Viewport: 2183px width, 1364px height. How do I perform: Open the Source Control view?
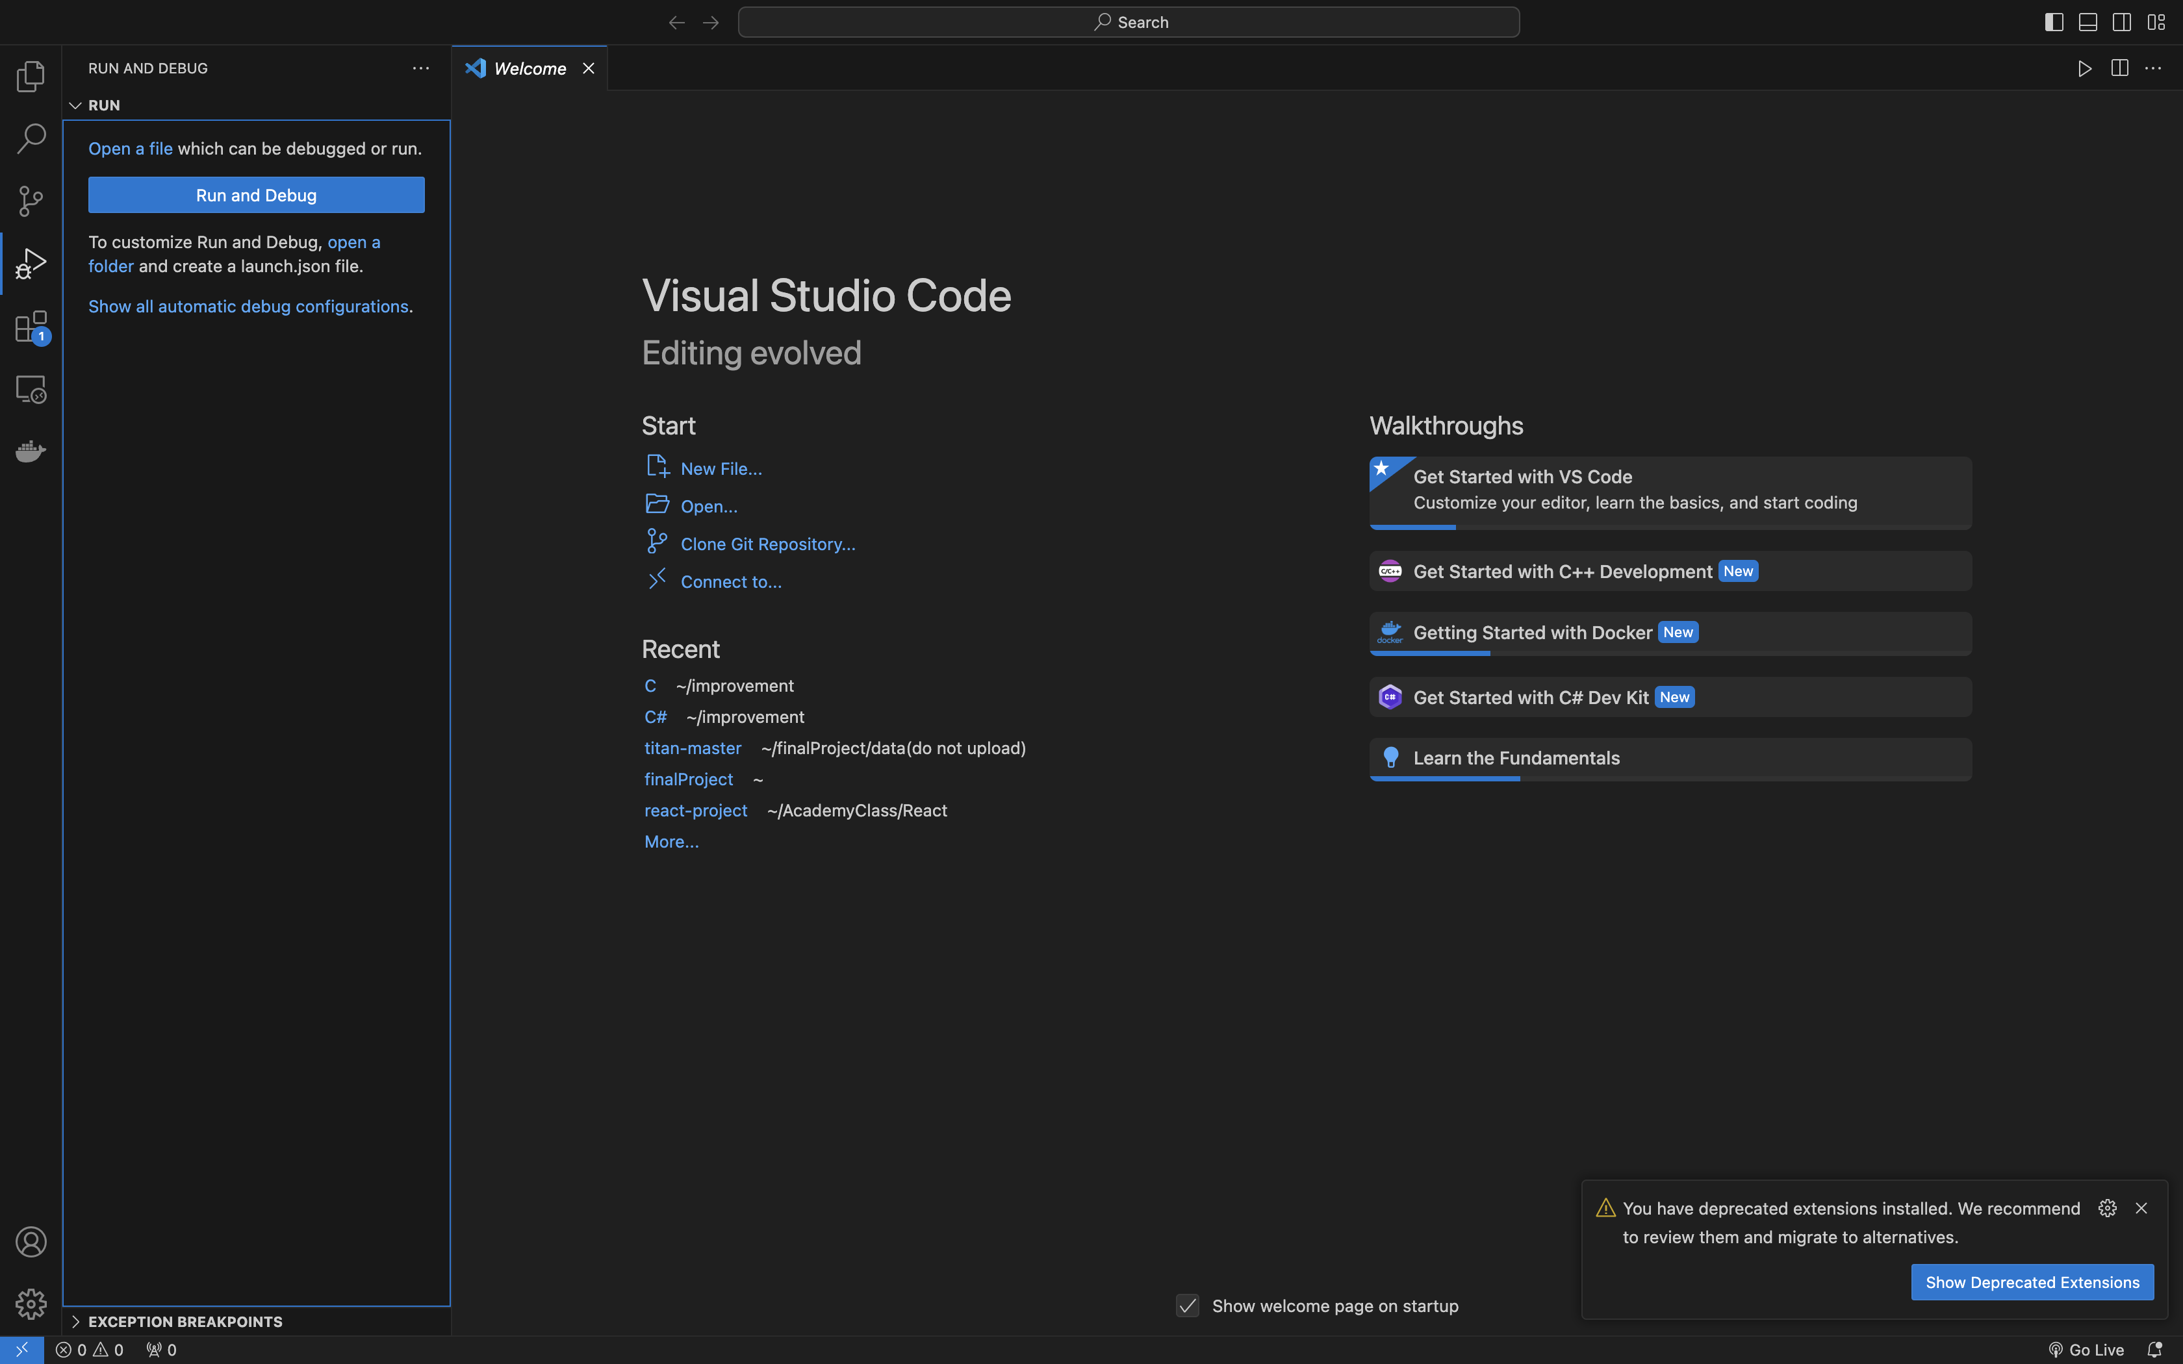pyautogui.click(x=31, y=201)
